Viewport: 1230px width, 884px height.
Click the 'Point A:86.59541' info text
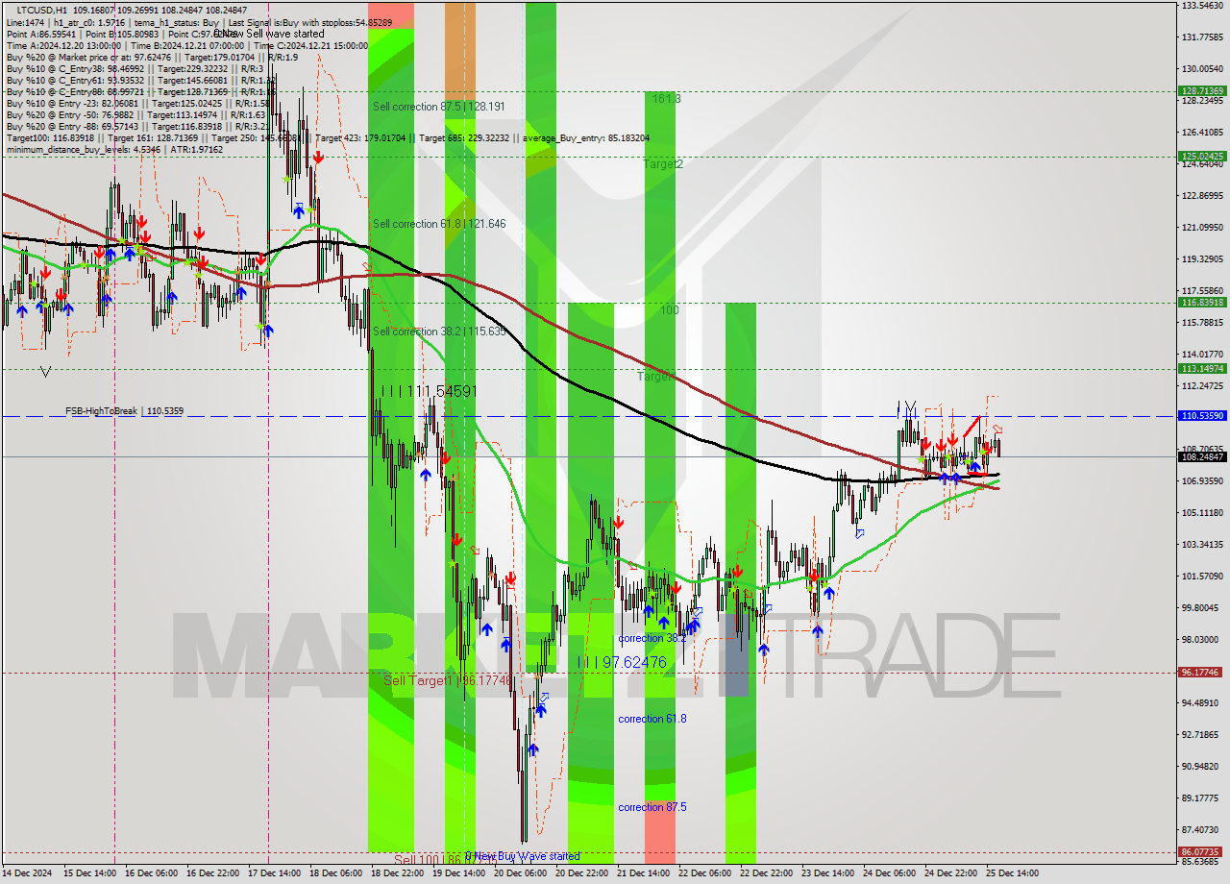click(41, 34)
